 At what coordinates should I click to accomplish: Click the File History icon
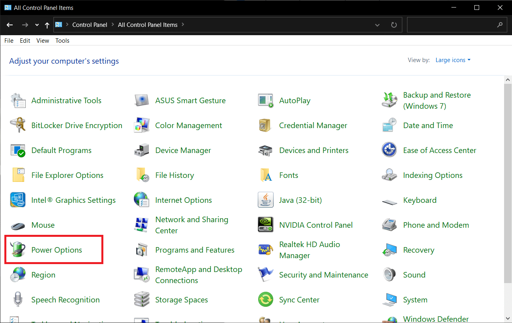click(142, 175)
